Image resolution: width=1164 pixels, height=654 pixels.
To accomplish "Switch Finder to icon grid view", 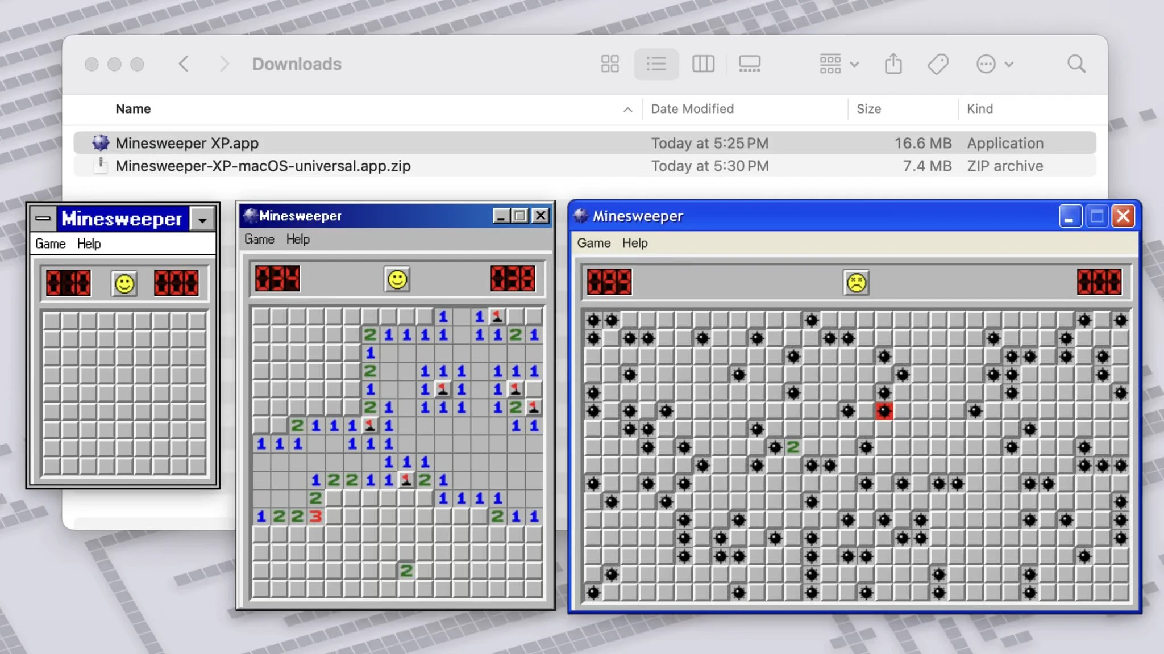I will click(x=610, y=64).
